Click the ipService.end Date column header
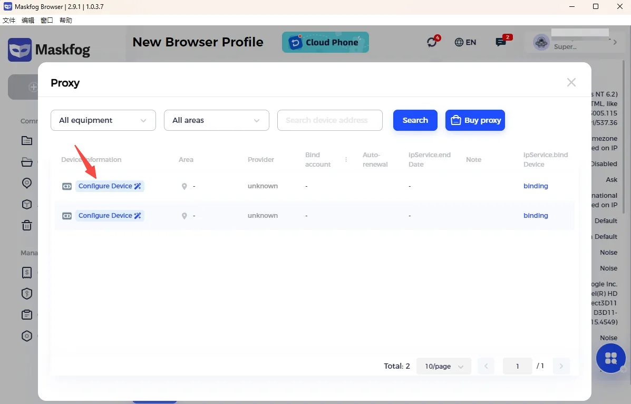Image resolution: width=631 pixels, height=404 pixels. click(x=430, y=159)
